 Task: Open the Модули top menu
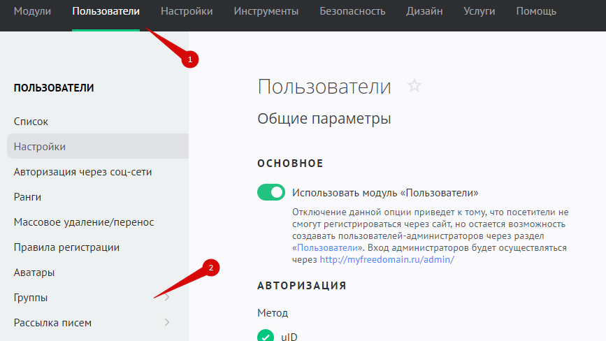pyautogui.click(x=32, y=11)
